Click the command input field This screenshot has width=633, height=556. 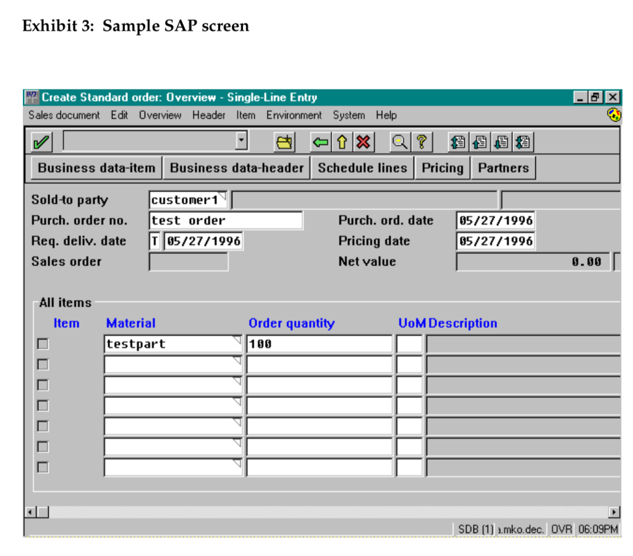pyautogui.click(x=150, y=141)
